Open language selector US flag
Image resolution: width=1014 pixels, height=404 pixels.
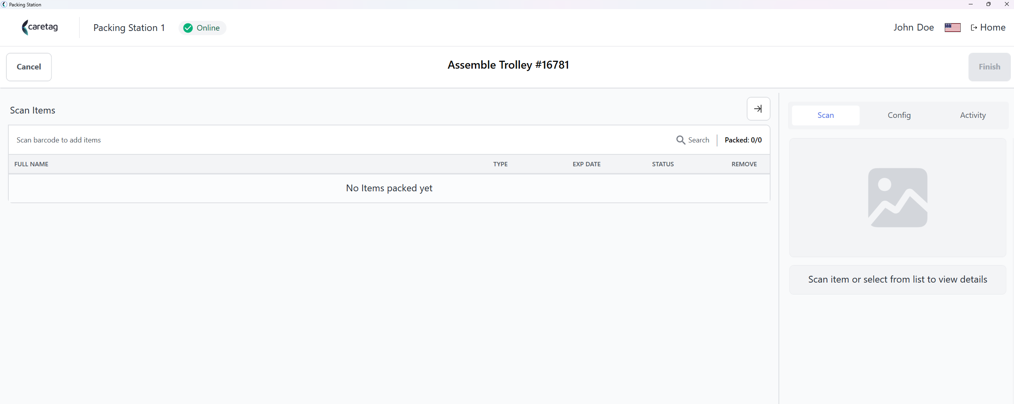[952, 27]
